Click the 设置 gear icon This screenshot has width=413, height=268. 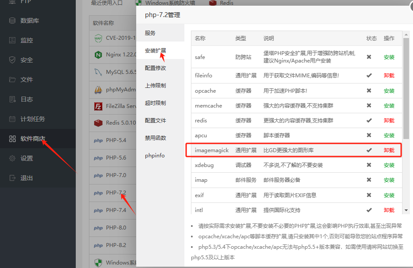pyautogui.click(x=12, y=158)
